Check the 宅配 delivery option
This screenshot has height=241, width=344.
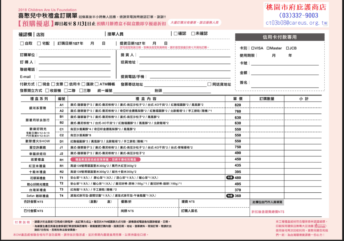tap(39, 43)
